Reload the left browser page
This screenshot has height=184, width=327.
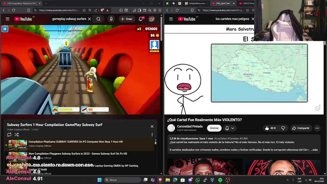coord(14,10)
